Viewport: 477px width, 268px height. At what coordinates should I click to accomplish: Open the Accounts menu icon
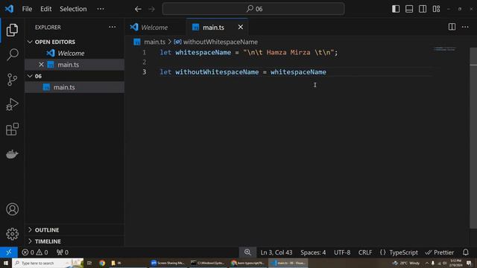pos(12,209)
